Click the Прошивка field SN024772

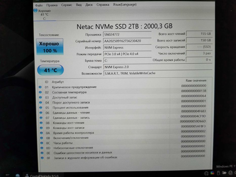pos(127,34)
